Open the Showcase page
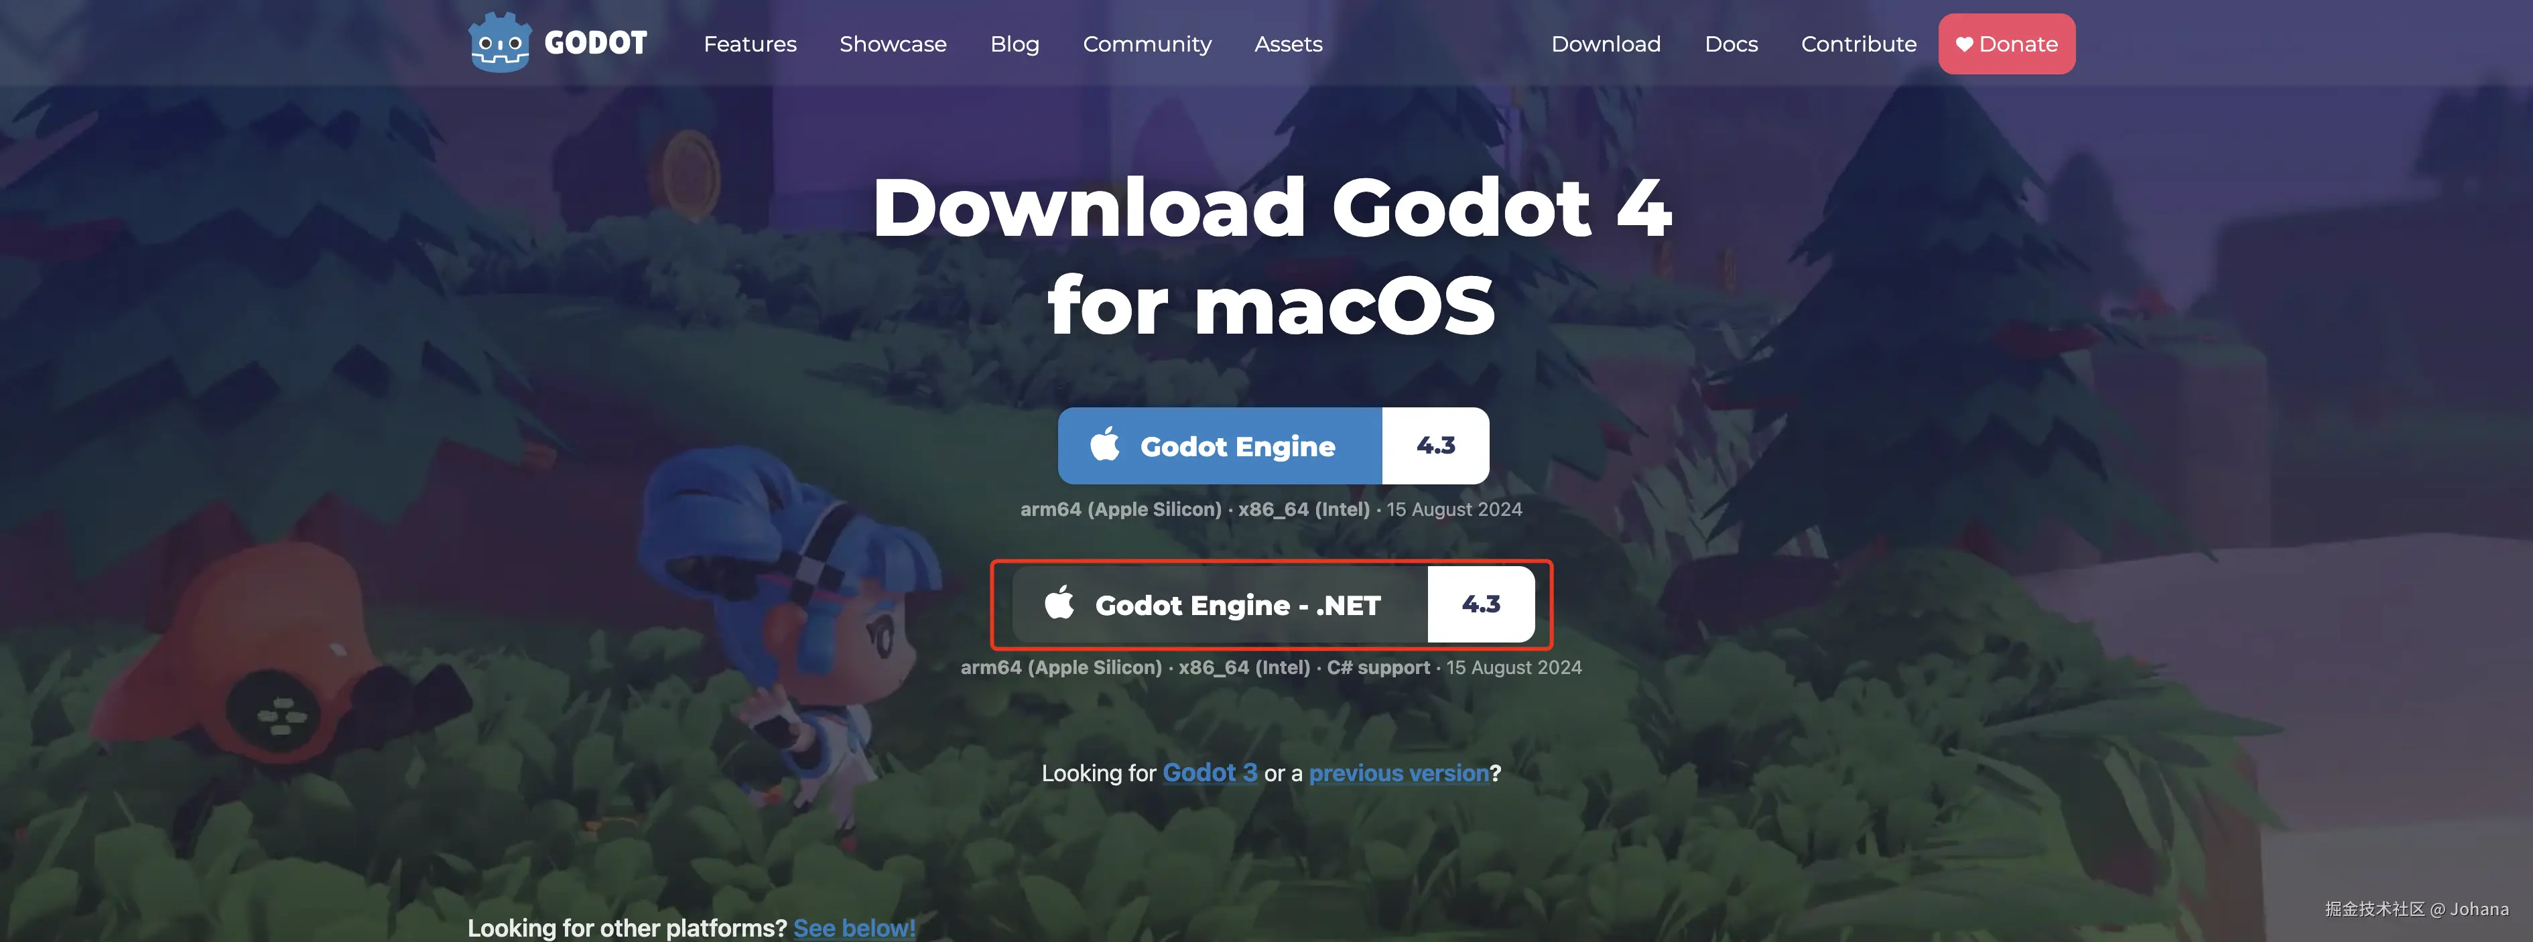Screen dimensions: 2533x942 (893, 44)
